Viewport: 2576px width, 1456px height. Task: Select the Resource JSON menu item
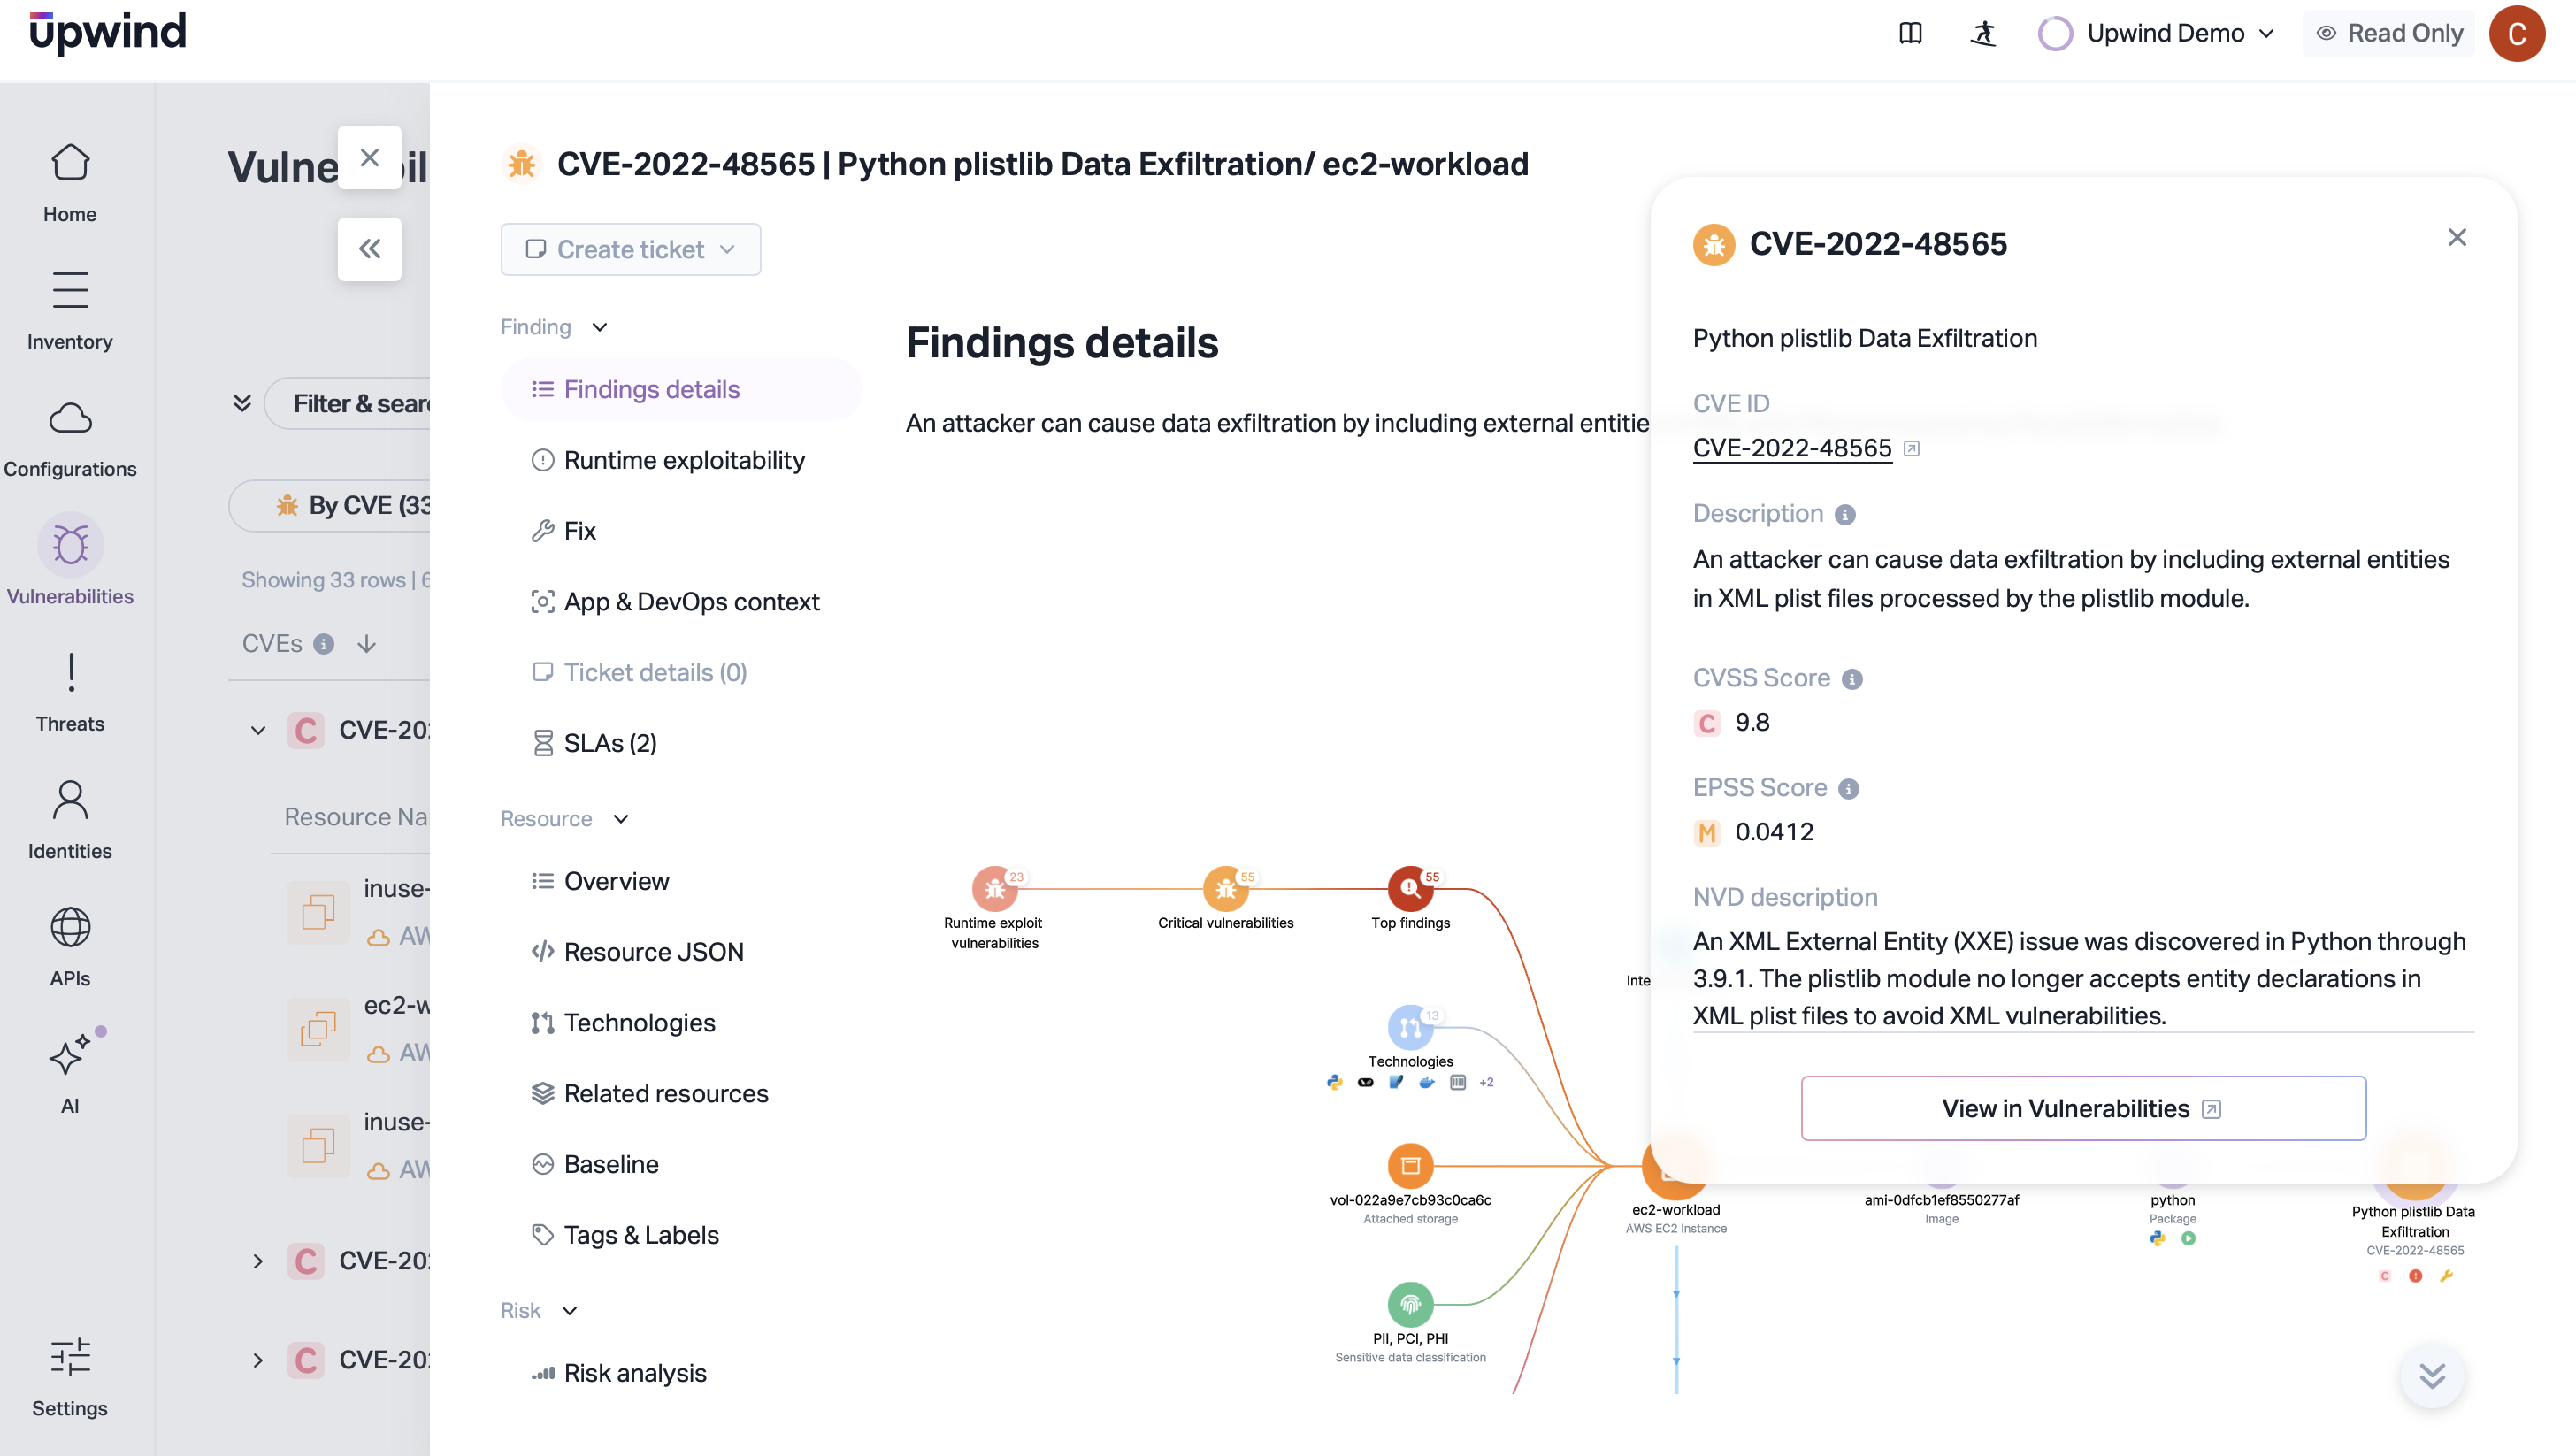point(653,952)
